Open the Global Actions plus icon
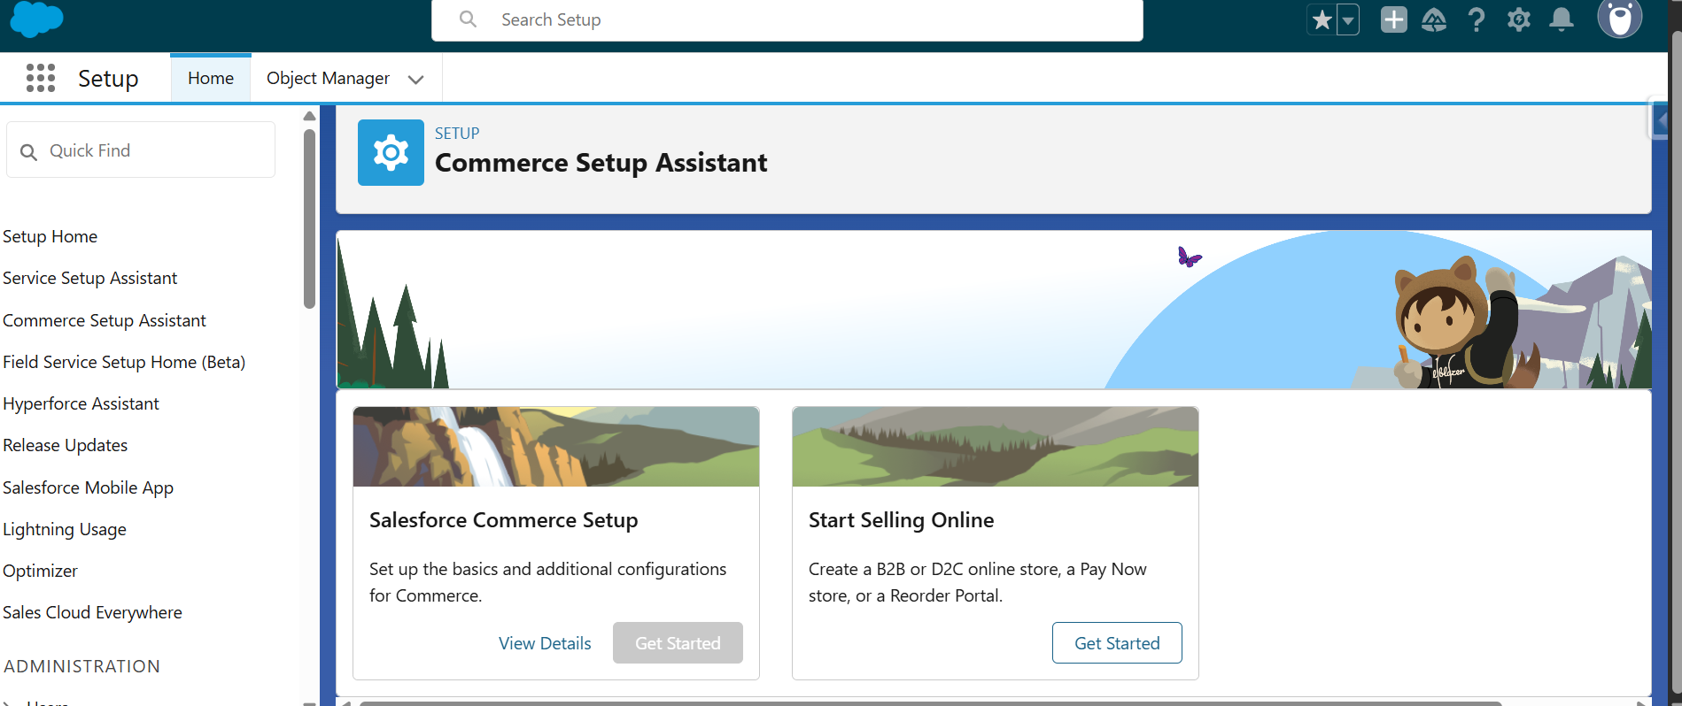Screen dimensions: 1682x706 point(1393,19)
